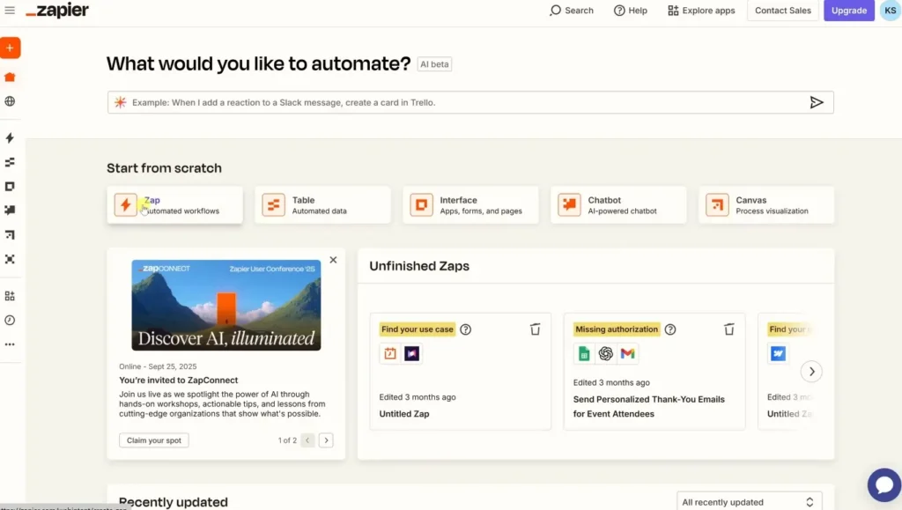Open the Discover globe icon in sidebar
Image resolution: width=902 pixels, height=510 pixels.
[x=11, y=101]
